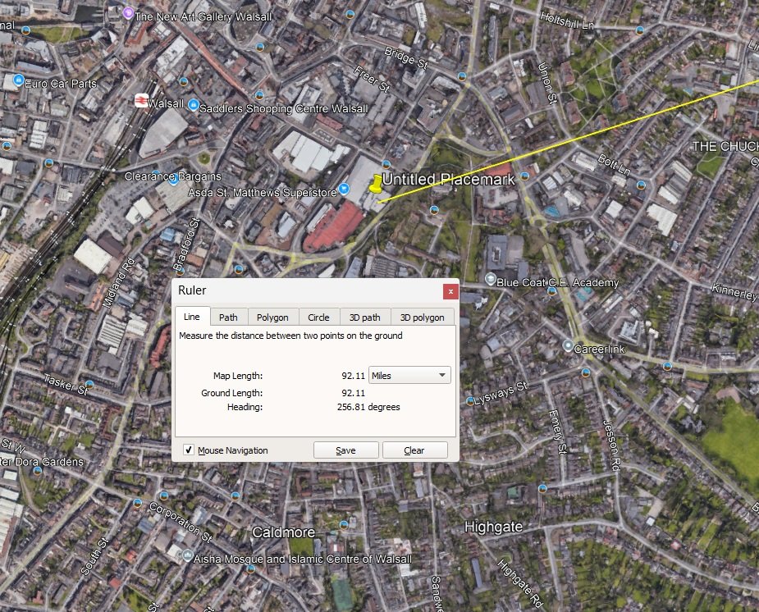
Task: Switch to the Polygon tab
Action: pyautogui.click(x=272, y=317)
